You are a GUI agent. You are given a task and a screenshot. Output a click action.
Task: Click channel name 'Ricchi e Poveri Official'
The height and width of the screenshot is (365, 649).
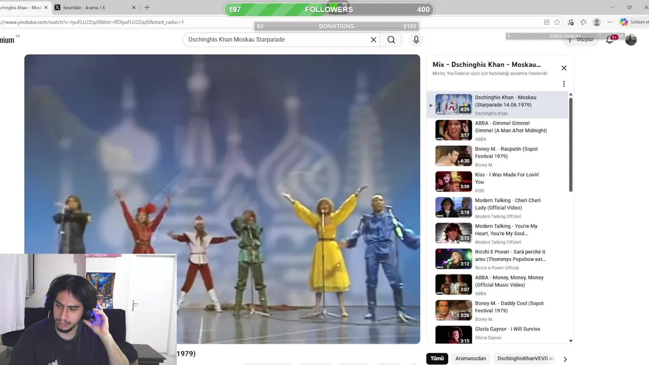coord(497,268)
